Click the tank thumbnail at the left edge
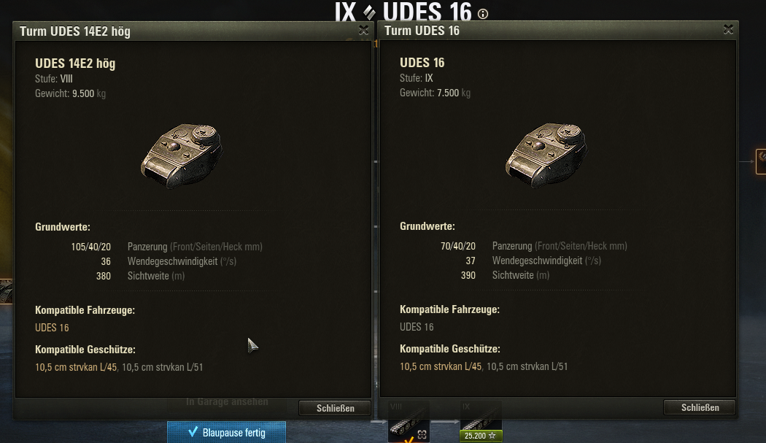 [6, 291]
